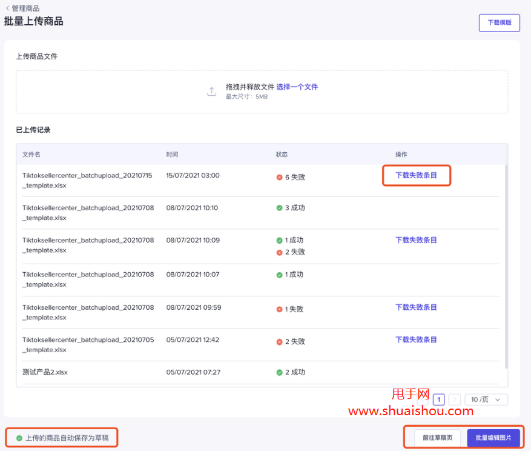
Task: Click green success icon for 测试产品2.xlsx row
Action: tap(279, 372)
